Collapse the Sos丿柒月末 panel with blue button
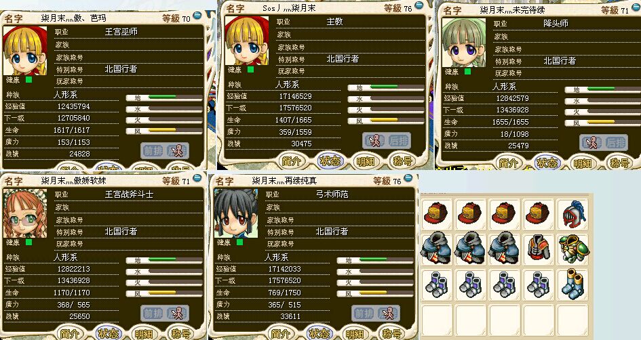The image size is (641, 340). [x=419, y=5]
